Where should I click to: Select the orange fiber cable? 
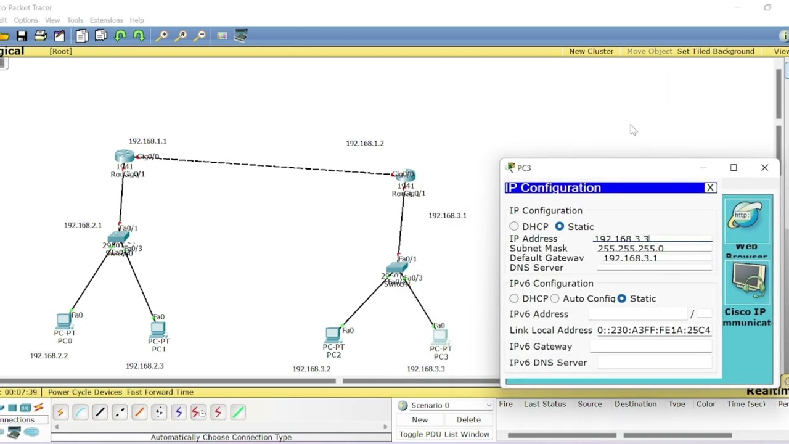coord(139,412)
